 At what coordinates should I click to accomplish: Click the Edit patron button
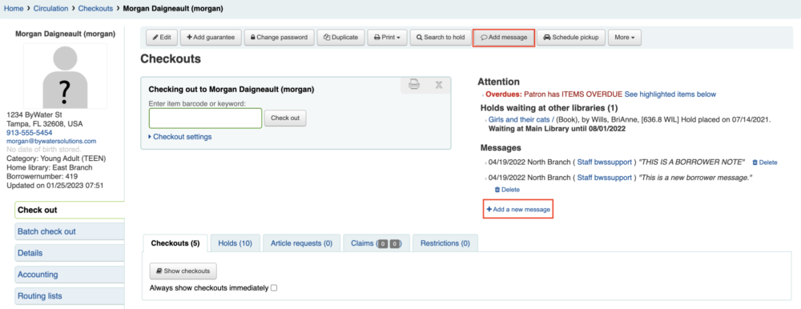tap(162, 38)
